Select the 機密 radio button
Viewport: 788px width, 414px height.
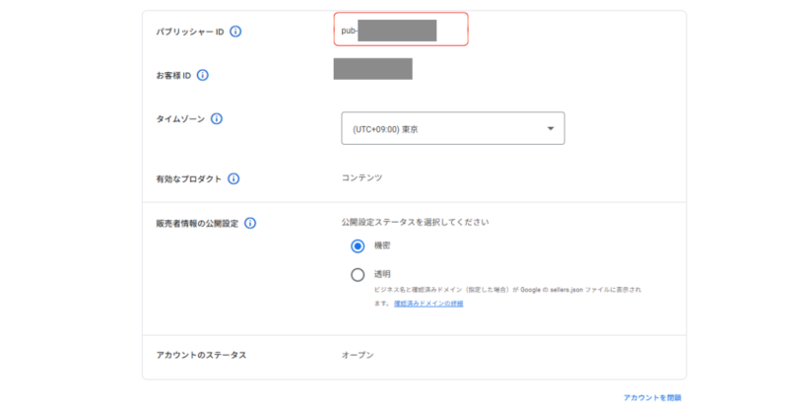[358, 246]
